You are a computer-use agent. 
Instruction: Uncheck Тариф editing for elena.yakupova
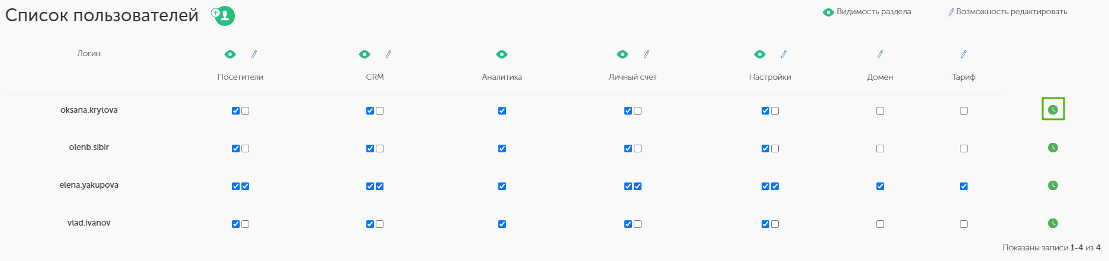[x=963, y=186]
